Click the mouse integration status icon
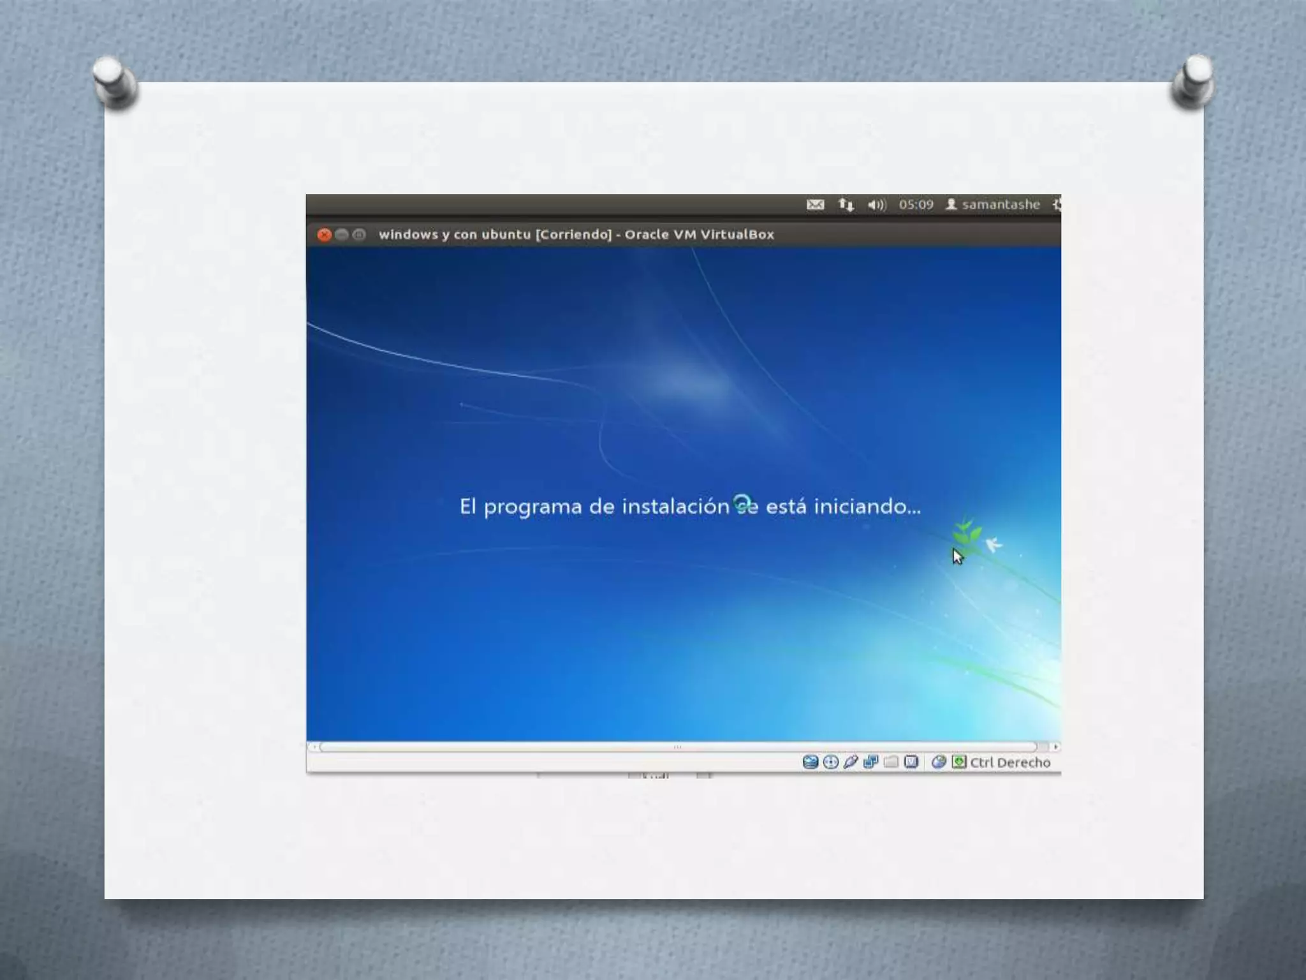1306x980 pixels. click(x=938, y=762)
